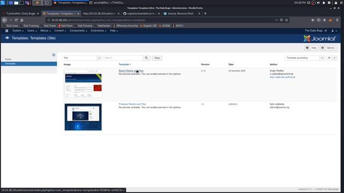The width and height of the screenshot is (344, 193).
Task: Close the TryHackMe Daily Bugle tab
Action: click(x=38, y=13)
